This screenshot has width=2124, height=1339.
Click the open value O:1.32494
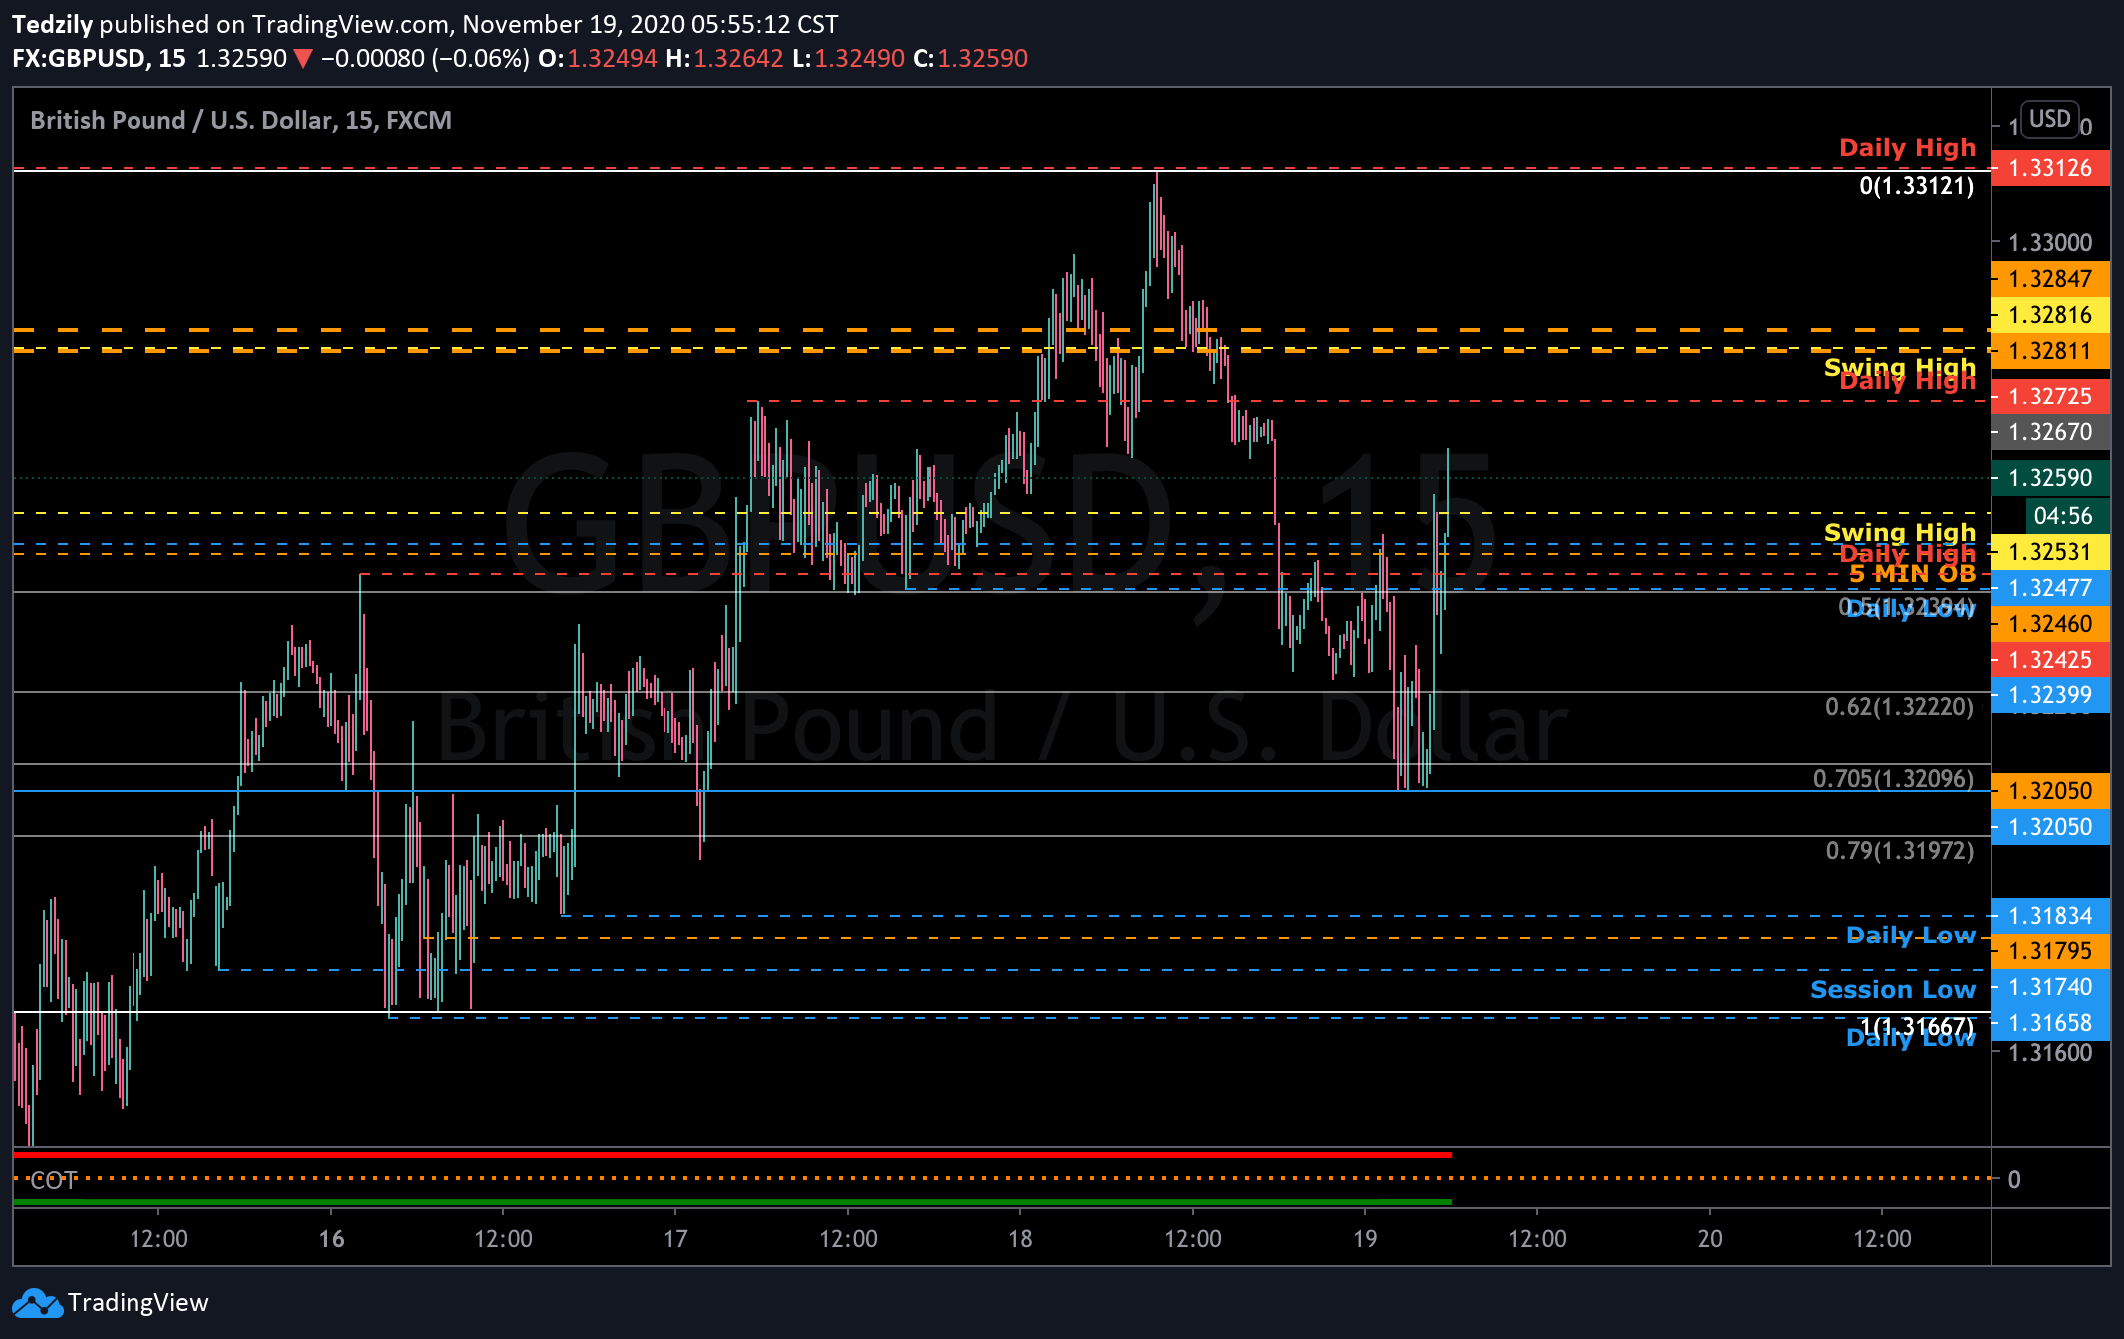(x=598, y=59)
